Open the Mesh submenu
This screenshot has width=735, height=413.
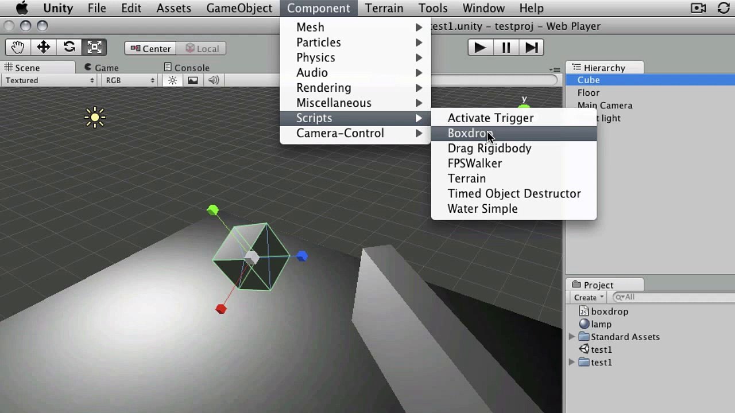point(355,27)
